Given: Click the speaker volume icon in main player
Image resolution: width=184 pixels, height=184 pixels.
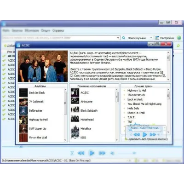Looking at the screenshot, I should point(112,153).
